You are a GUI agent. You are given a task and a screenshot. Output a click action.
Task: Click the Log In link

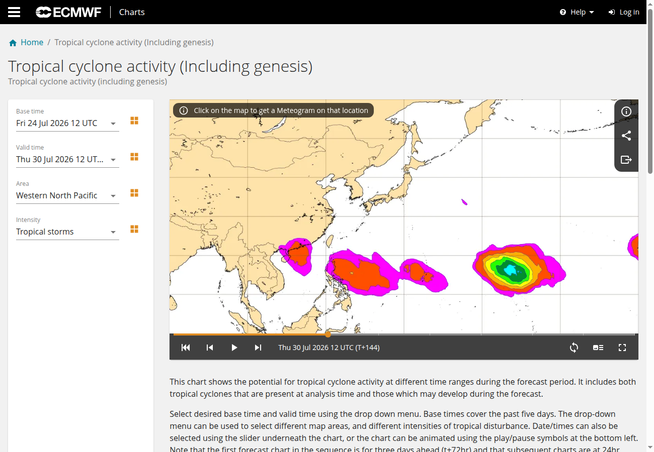click(x=624, y=12)
